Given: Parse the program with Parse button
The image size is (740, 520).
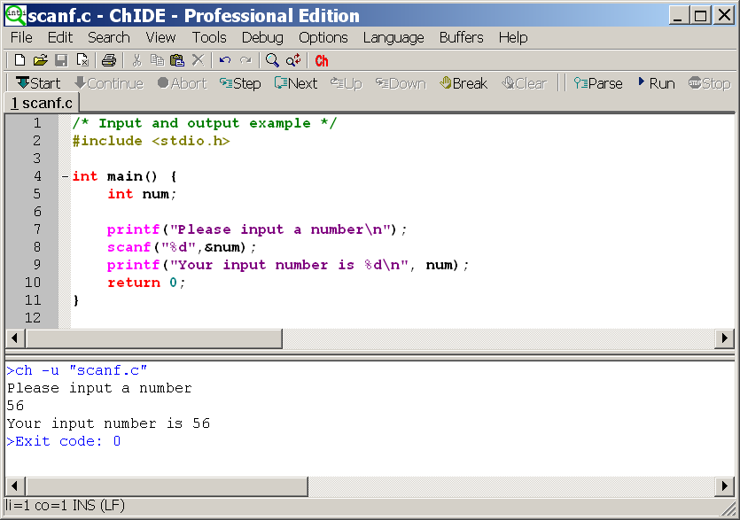Looking at the screenshot, I should (x=598, y=83).
